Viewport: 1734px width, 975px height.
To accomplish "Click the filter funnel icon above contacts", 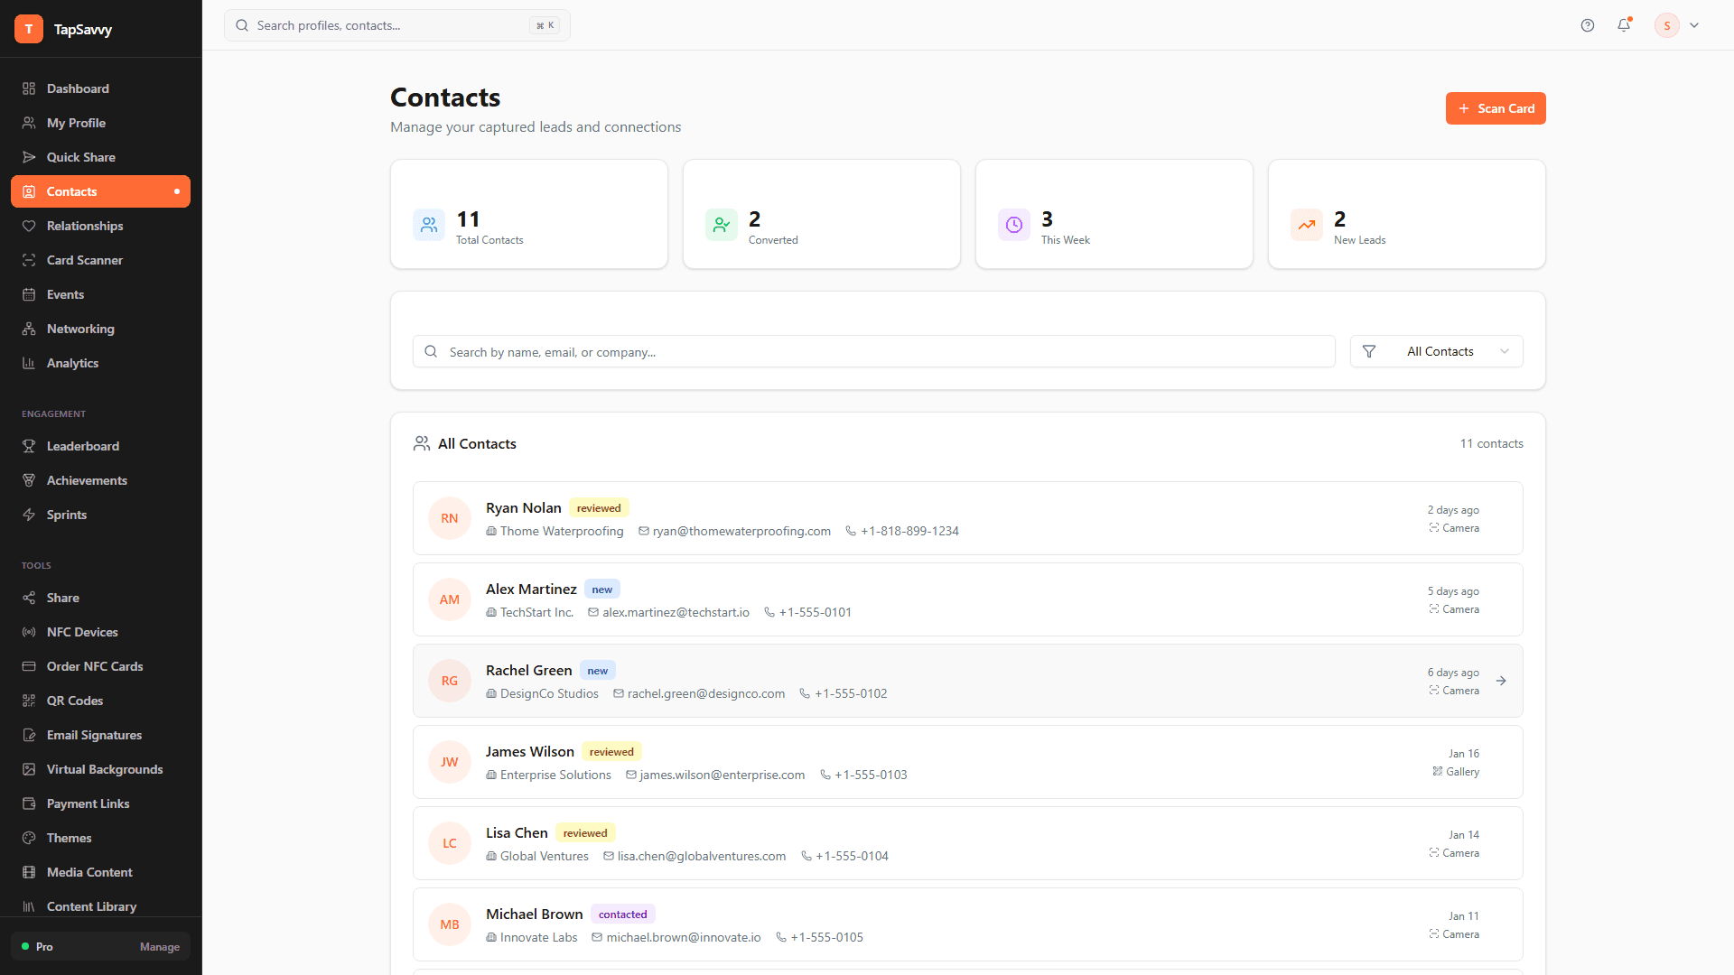I will (x=1369, y=351).
